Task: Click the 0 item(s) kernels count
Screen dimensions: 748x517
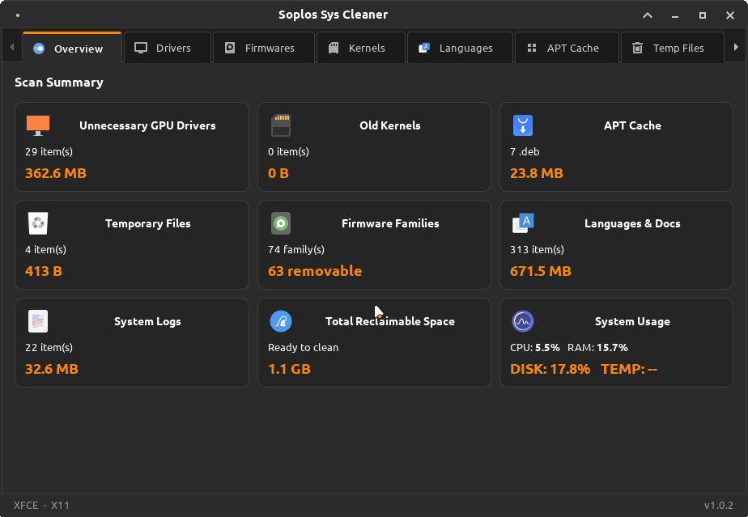Action: [289, 151]
